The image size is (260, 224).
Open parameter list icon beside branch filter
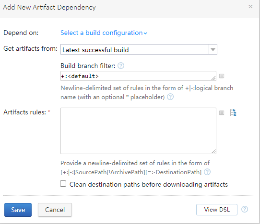[222, 76]
